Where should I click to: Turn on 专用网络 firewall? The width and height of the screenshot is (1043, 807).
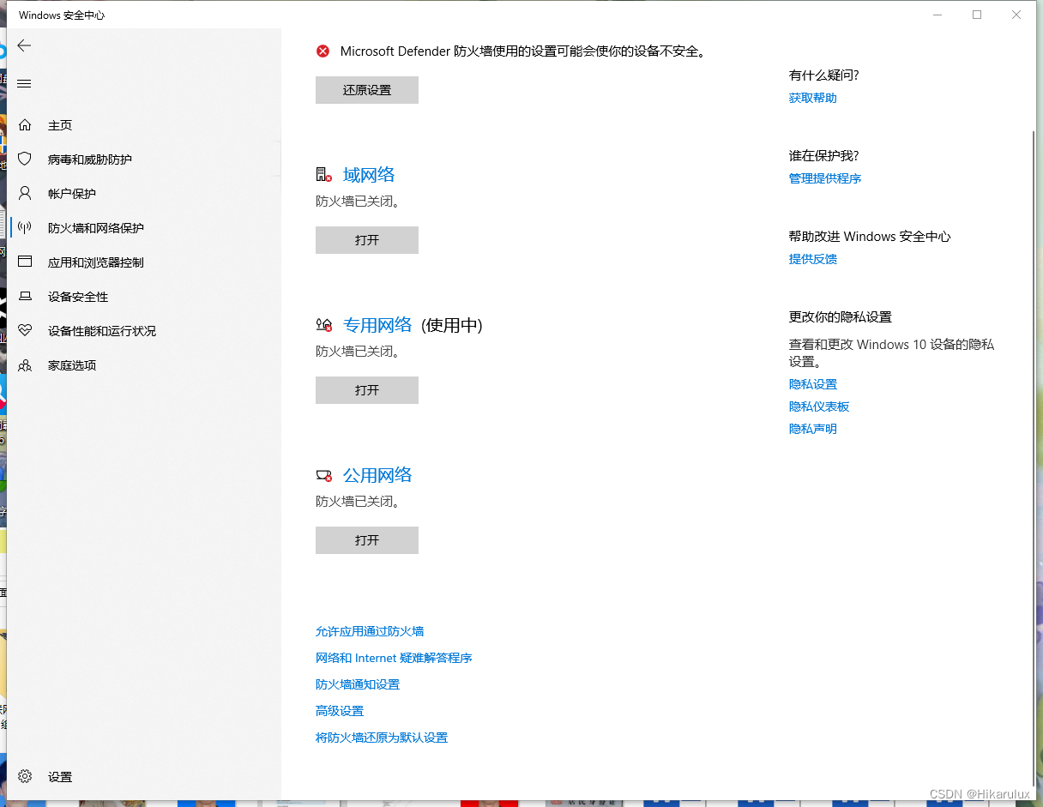(366, 390)
